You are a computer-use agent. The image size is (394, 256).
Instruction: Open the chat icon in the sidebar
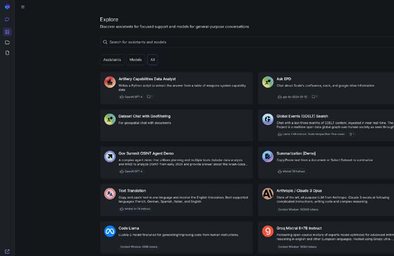7,20
